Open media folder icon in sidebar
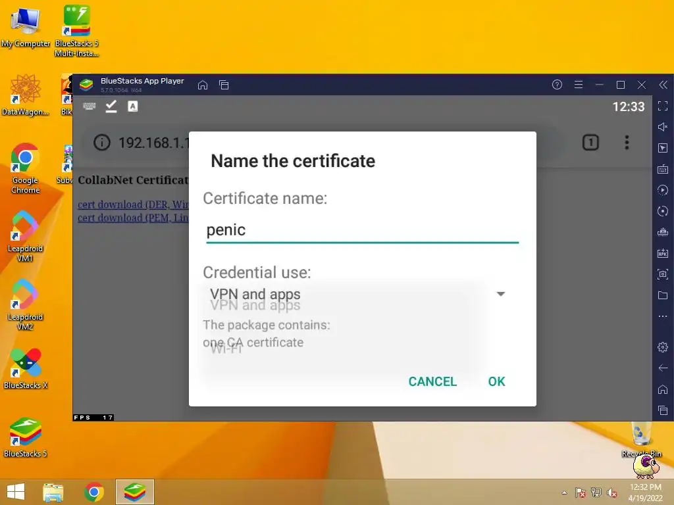Image resolution: width=674 pixels, height=505 pixels. click(663, 295)
